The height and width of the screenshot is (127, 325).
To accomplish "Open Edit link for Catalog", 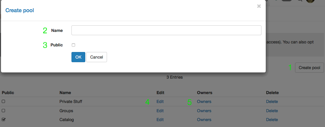I will tap(160, 119).
